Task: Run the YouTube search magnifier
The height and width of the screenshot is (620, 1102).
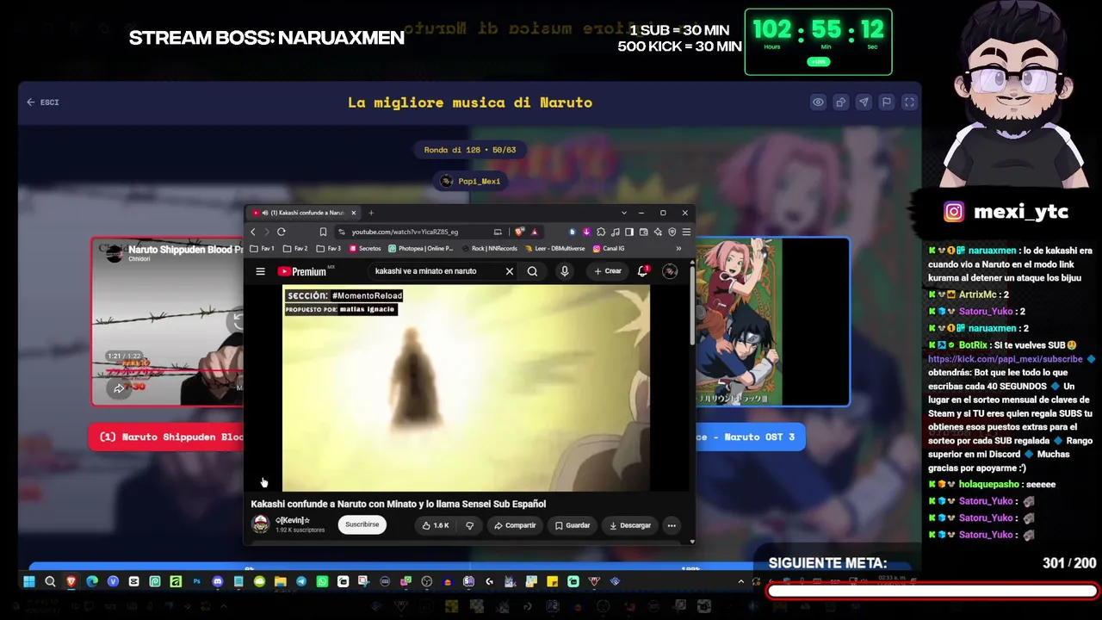Action: click(x=532, y=271)
